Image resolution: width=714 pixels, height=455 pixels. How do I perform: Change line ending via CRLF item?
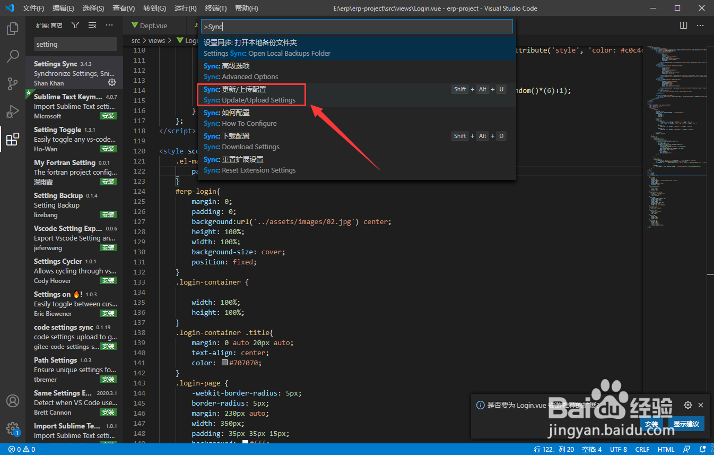642,449
